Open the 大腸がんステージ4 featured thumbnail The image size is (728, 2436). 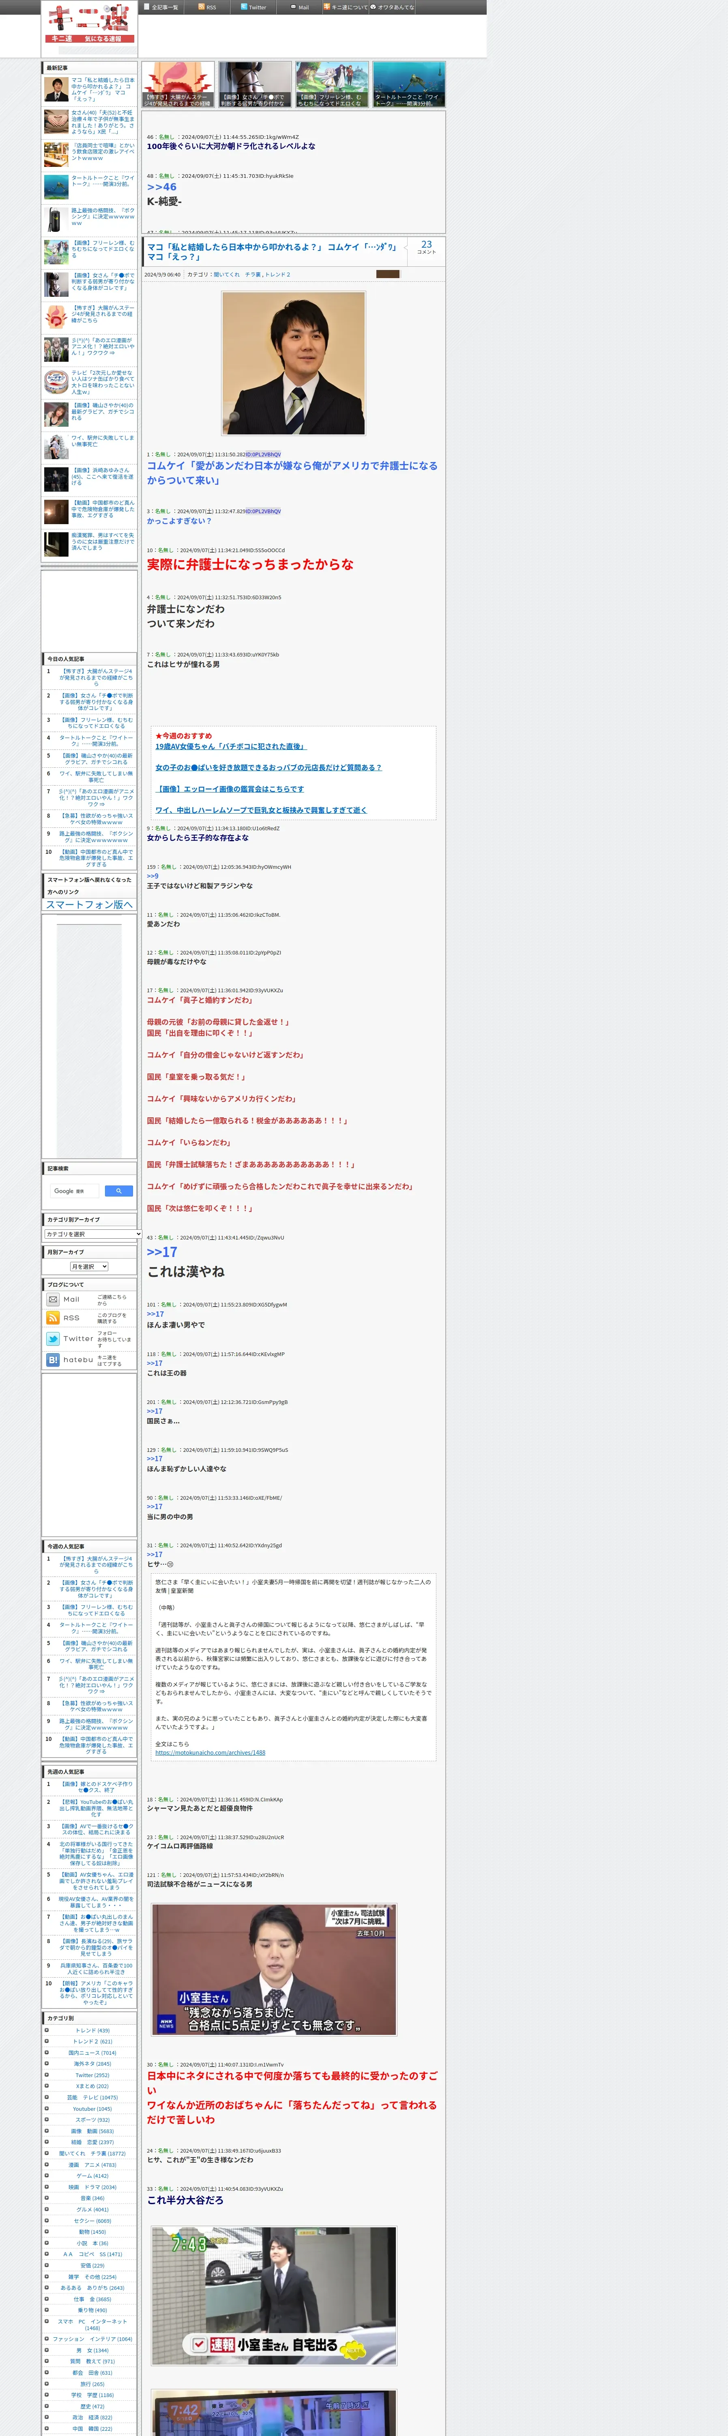(178, 84)
